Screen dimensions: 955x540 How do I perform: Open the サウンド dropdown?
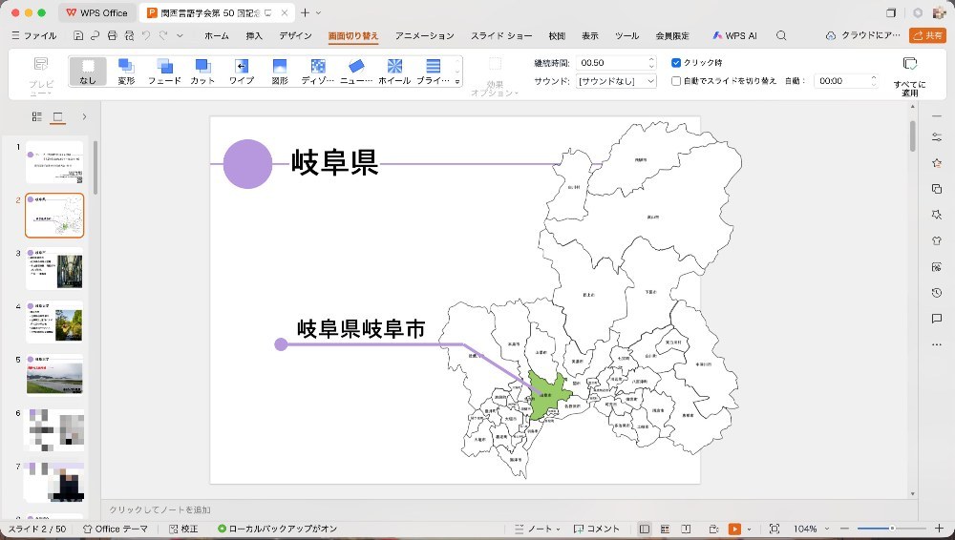[616, 81]
